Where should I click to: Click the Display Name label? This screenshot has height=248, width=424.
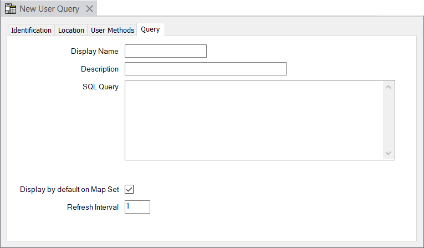[94, 52]
